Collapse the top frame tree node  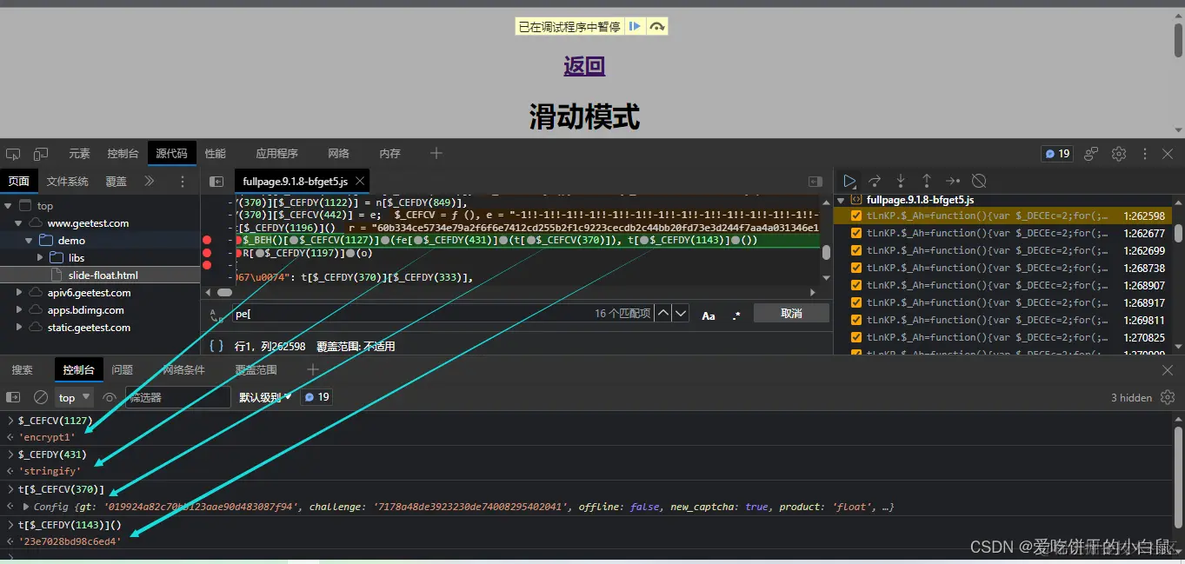pyautogui.click(x=9, y=206)
